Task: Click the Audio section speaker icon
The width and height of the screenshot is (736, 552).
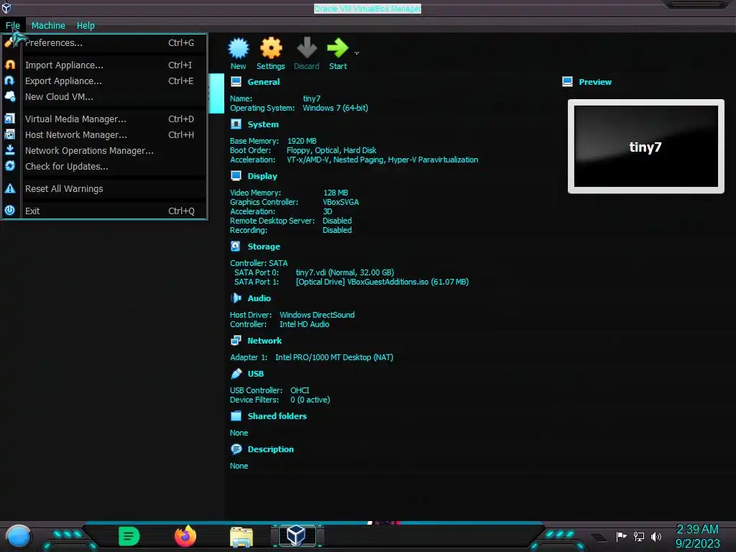Action: point(236,298)
